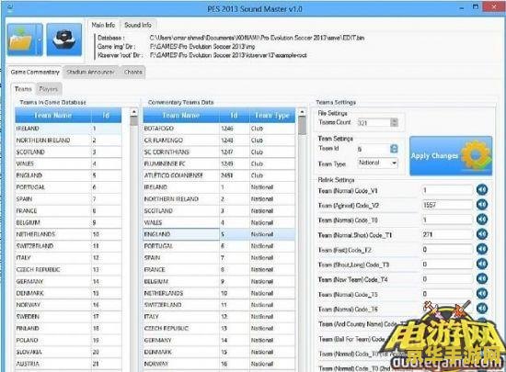Play sound for Team (Normal) Code_T0
Viewport: 506px width, 372px height.
click(482, 220)
